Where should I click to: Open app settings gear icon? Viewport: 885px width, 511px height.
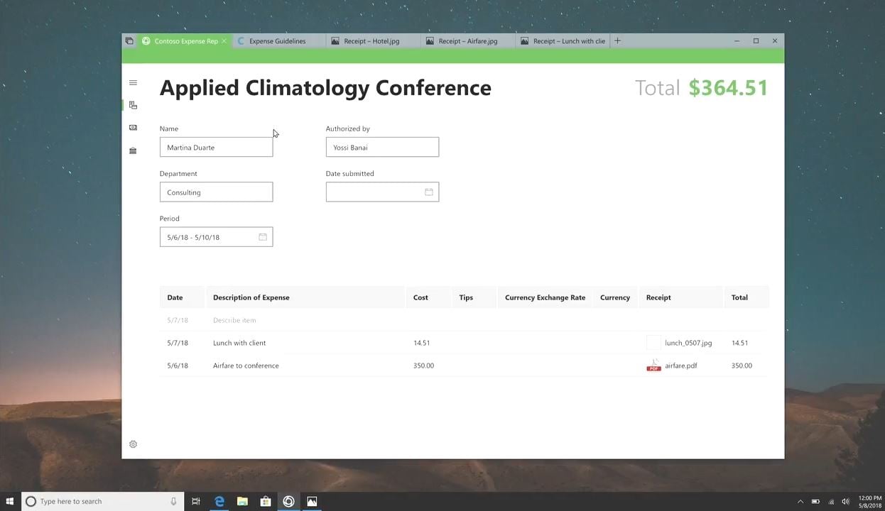[x=133, y=444]
